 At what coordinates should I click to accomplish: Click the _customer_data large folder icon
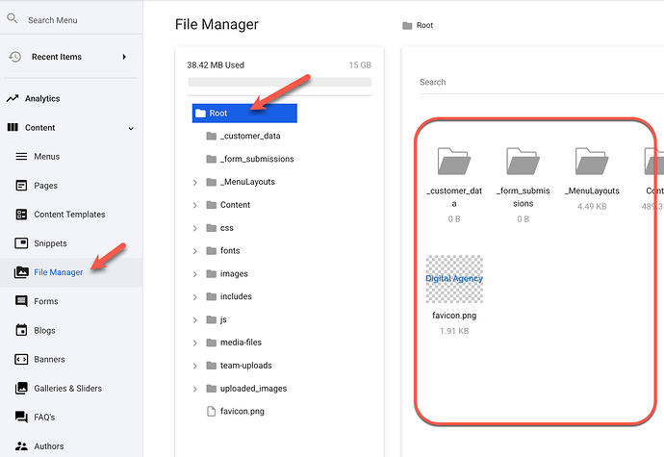[x=454, y=162]
